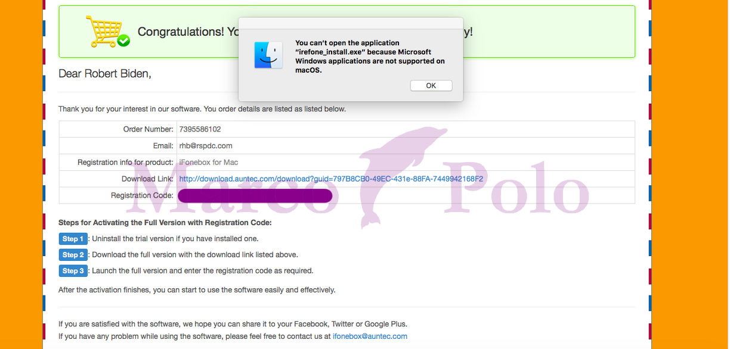Click OK in the macOS alert dialog
This screenshot has height=349, width=730.
pos(431,86)
